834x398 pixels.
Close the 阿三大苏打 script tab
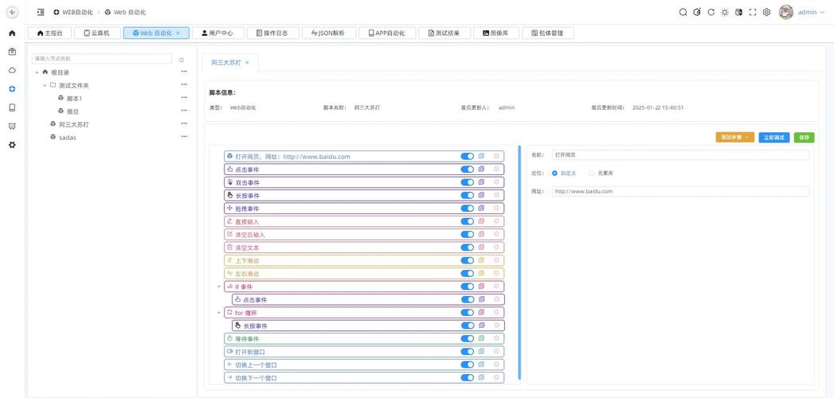pos(247,63)
